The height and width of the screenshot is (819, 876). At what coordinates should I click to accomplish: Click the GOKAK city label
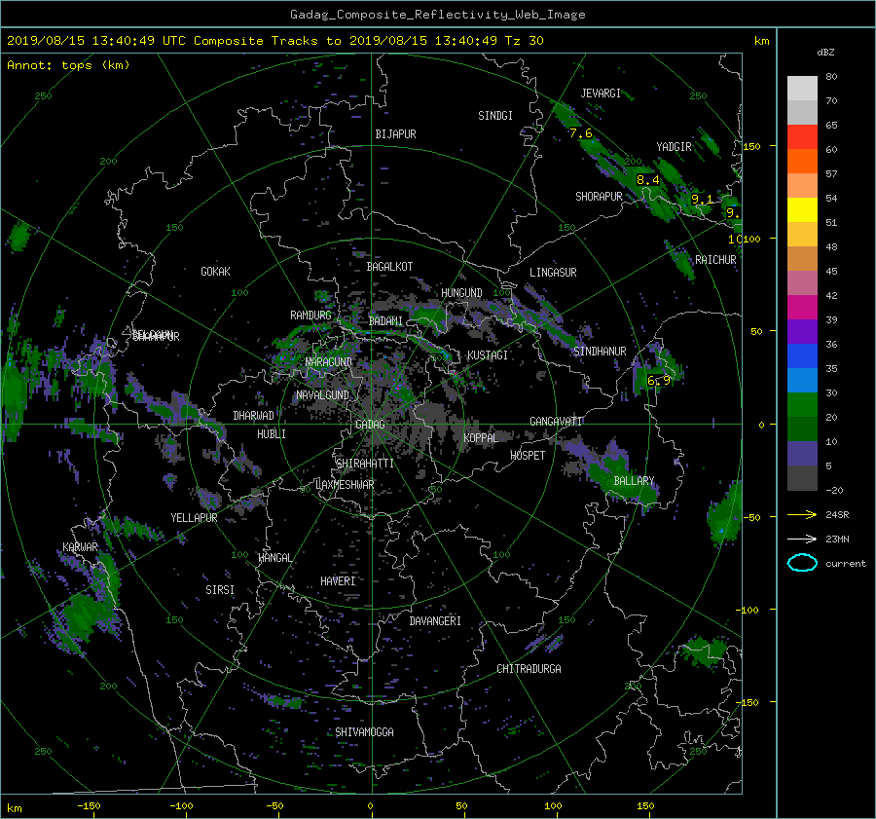[215, 272]
